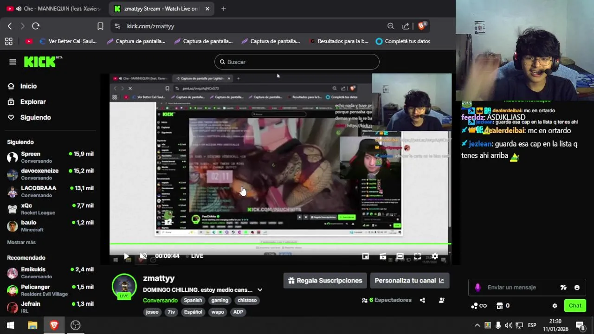Unmute the stream player volume
This screenshot has height=334, width=594.
143,256
